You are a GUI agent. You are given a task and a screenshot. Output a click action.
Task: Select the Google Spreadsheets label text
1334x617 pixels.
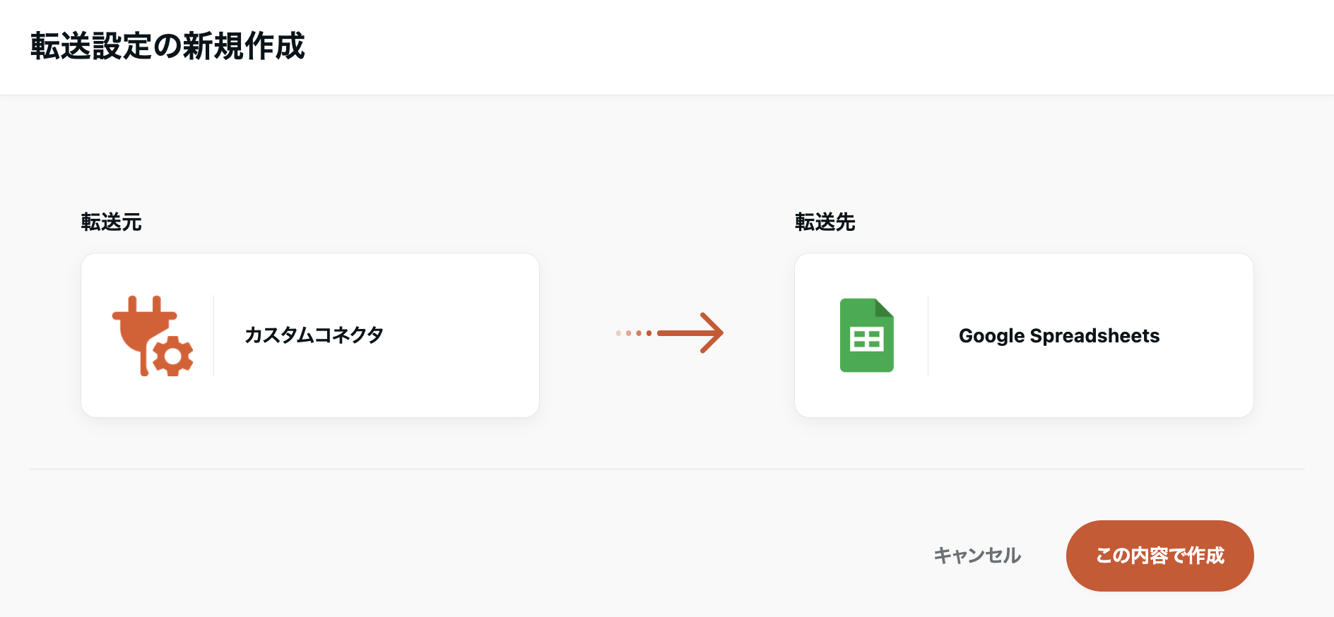pos(1058,336)
